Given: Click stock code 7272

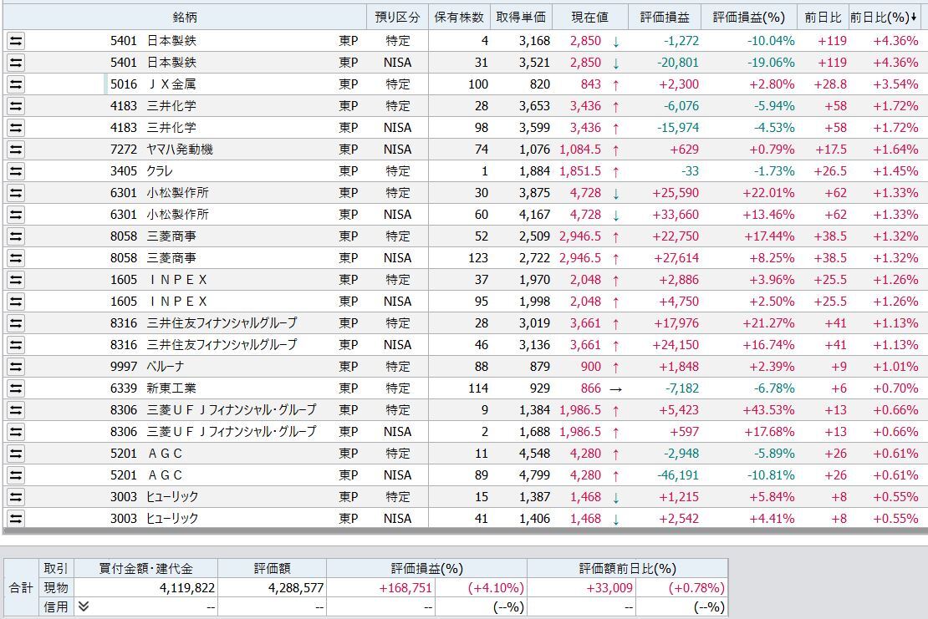Looking at the screenshot, I should [x=124, y=150].
